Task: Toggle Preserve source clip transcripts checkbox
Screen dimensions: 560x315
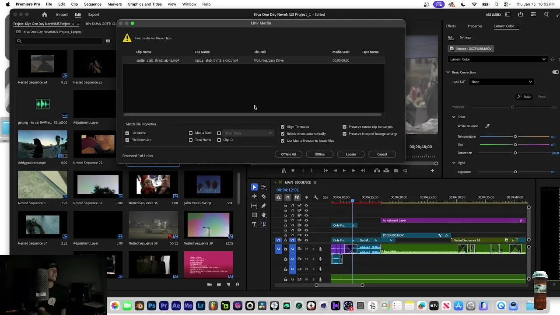Action: [344, 127]
